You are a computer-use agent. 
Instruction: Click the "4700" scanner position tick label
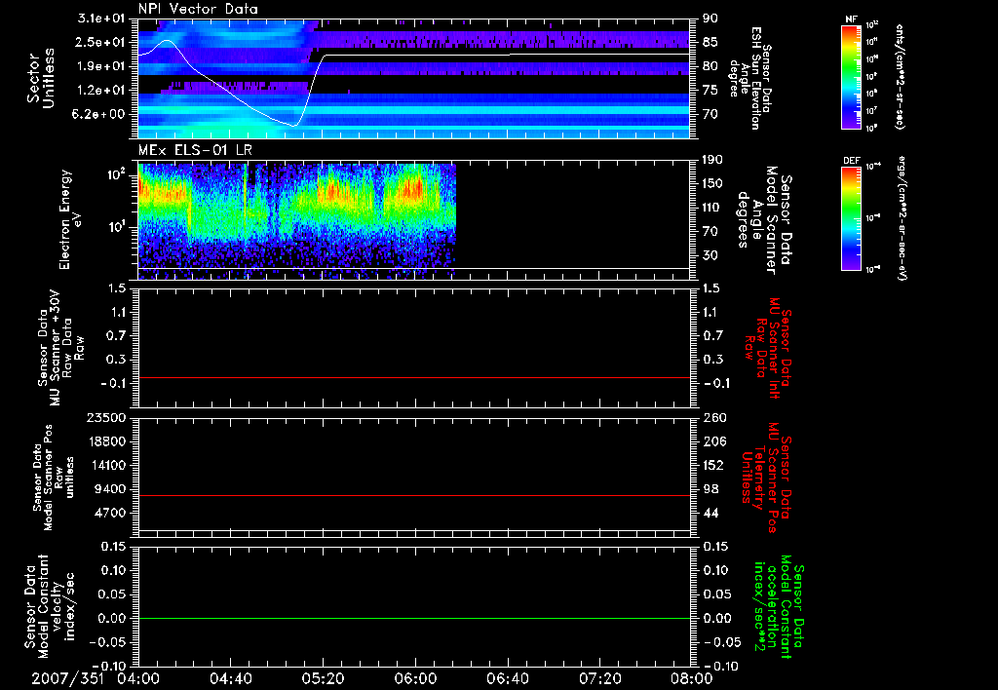coord(109,513)
